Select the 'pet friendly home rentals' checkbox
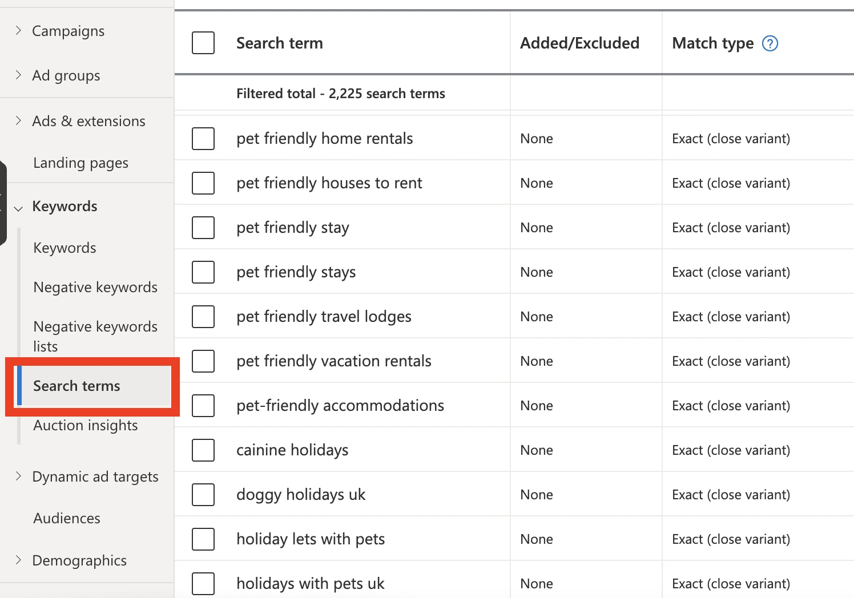This screenshot has height=598, width=854. click(x=203, y=139)
